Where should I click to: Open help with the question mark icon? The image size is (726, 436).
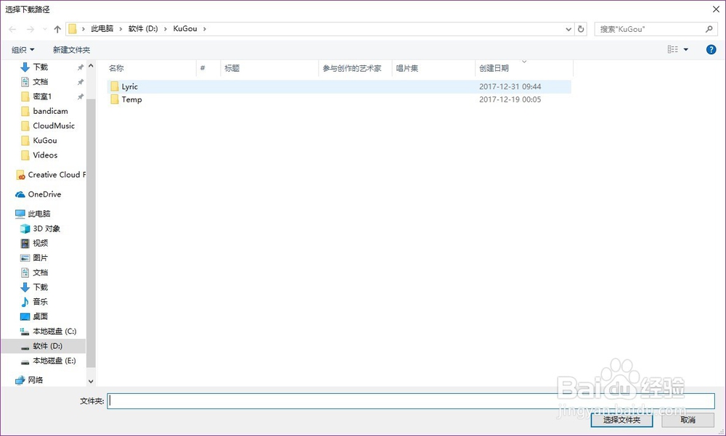711,49
